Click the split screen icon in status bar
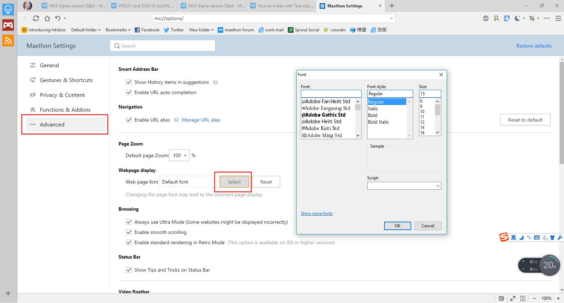564x303 pixels. (523, 298)
